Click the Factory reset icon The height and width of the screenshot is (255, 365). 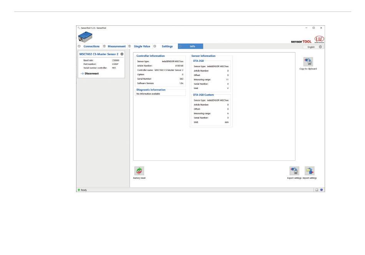[x=139, y=171]
